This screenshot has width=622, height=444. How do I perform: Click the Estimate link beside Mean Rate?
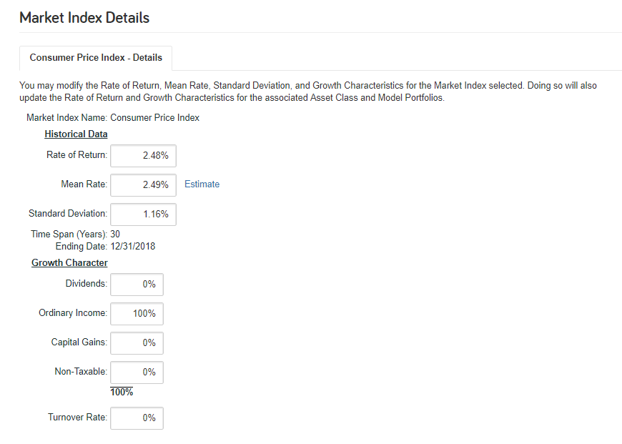[202, 184]
